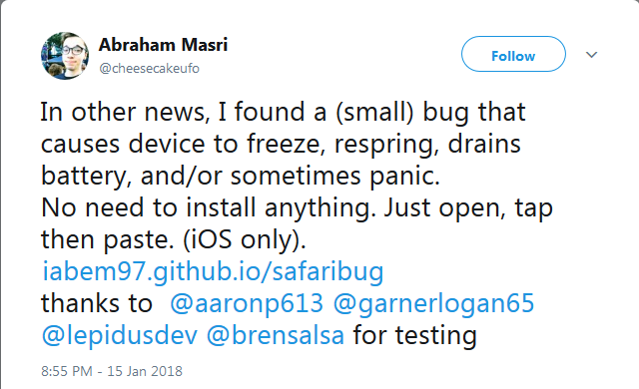Open the @cheesecakeufo handle link
The width and height of the screenshot is (639, 389).
click(149, 69)
